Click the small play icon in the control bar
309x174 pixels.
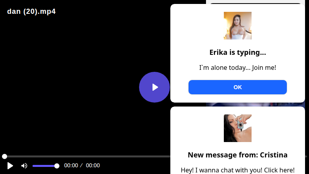[10, 166]
